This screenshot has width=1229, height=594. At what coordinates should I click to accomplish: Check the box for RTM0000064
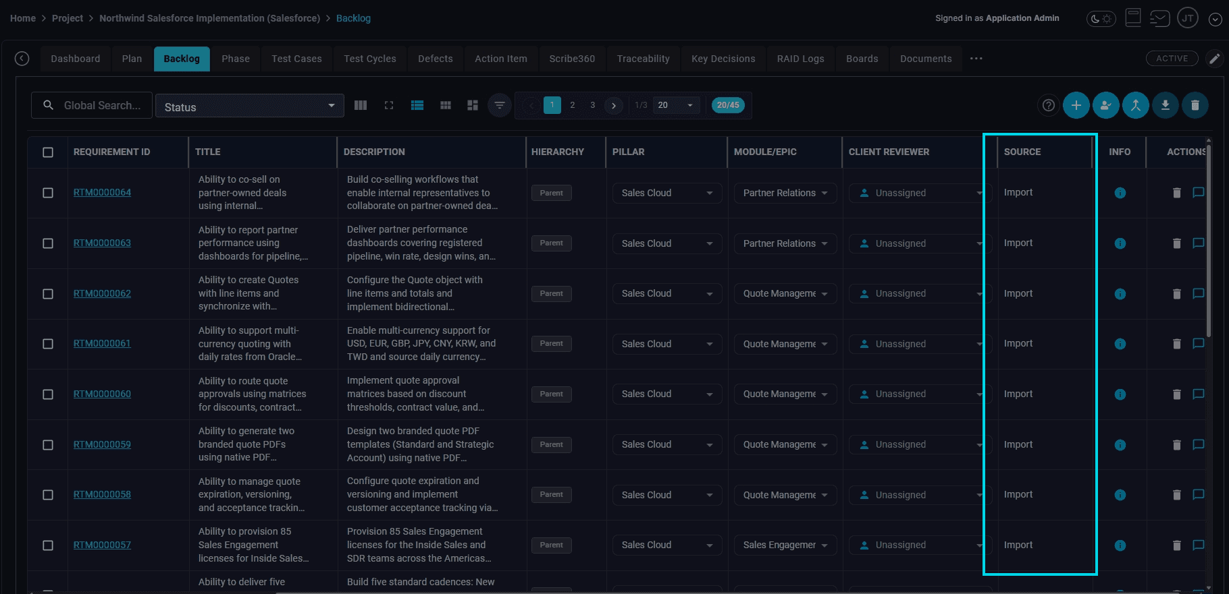click(48, 193)
